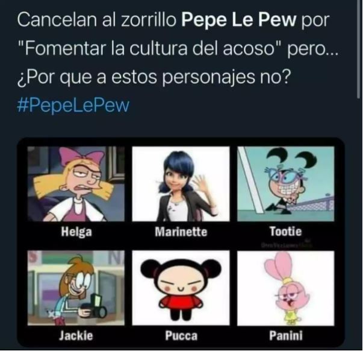Click the Panini caption text
The width and height of the screenshot is (363, 351).
tap(286, 335)
